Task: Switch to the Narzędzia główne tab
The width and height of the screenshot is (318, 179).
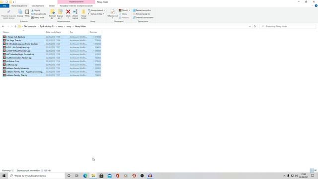Action: [19, 6]
